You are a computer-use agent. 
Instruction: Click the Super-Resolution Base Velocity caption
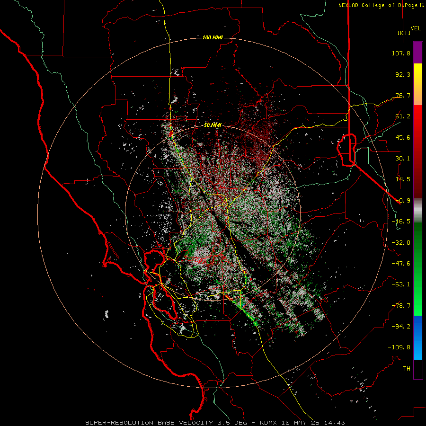pos(215,423)
